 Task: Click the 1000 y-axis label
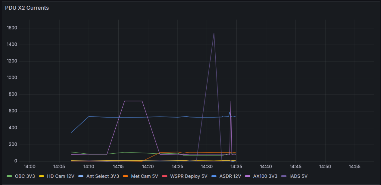pyautogui.click(x=12, y=78)
